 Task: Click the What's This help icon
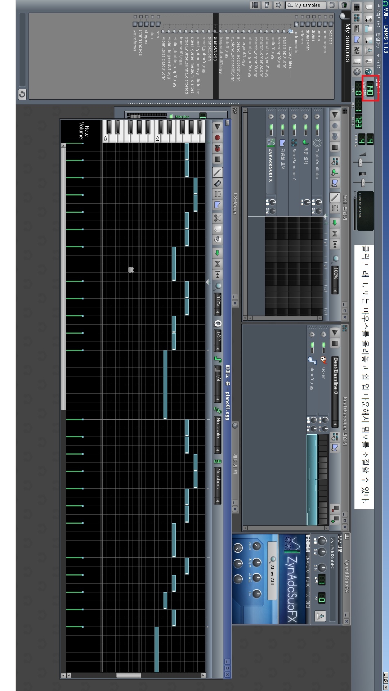(x=368, y=72)
